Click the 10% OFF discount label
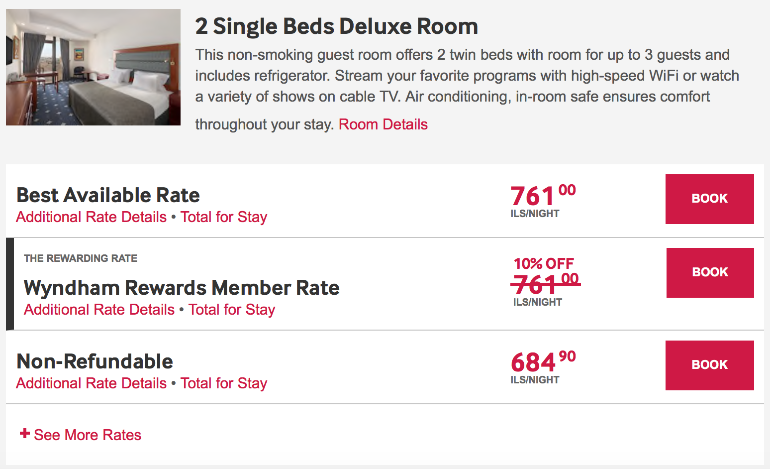This screenshot has width=770, height=469. pyautogui.click(x=544, y=263)
